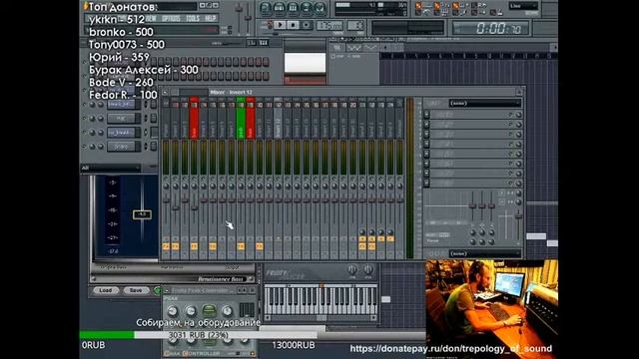Turn the first Fruity Slicer knob
Image resolution: width=639 pixels, height=359 pixels.
(x=352, y=269)
